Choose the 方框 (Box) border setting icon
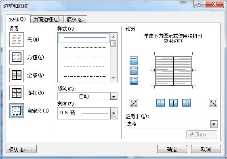This screenshot has height=159, width=227. tap(17, 57)
